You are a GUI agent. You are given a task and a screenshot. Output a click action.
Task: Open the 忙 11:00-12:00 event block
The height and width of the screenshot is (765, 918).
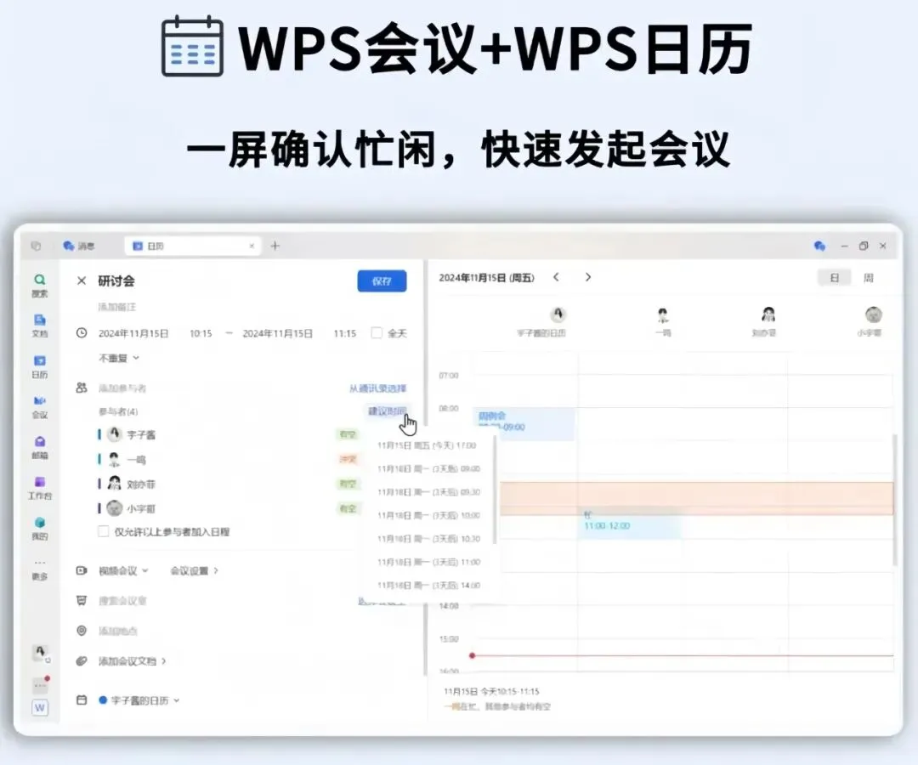(630, 522)
